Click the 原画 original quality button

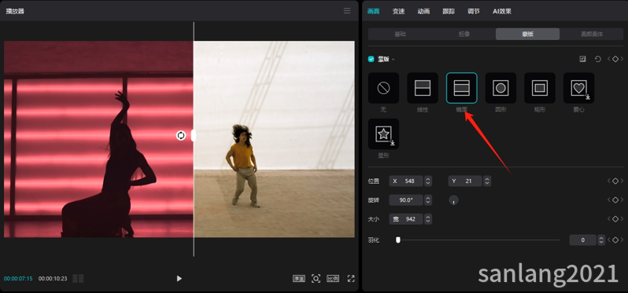[x=299, y=279]
